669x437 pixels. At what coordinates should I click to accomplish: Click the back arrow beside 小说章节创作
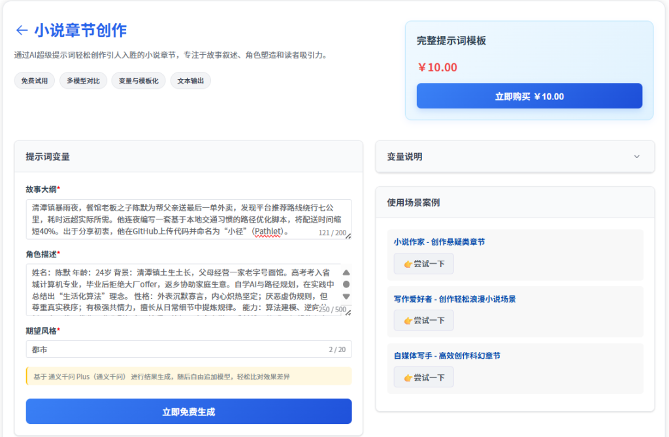pos(22,30)
